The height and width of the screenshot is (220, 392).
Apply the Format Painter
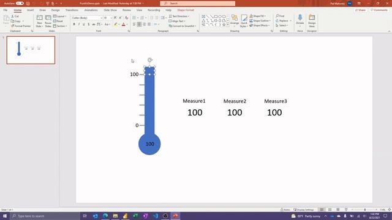pyautogui.click(x=21, y=26)
